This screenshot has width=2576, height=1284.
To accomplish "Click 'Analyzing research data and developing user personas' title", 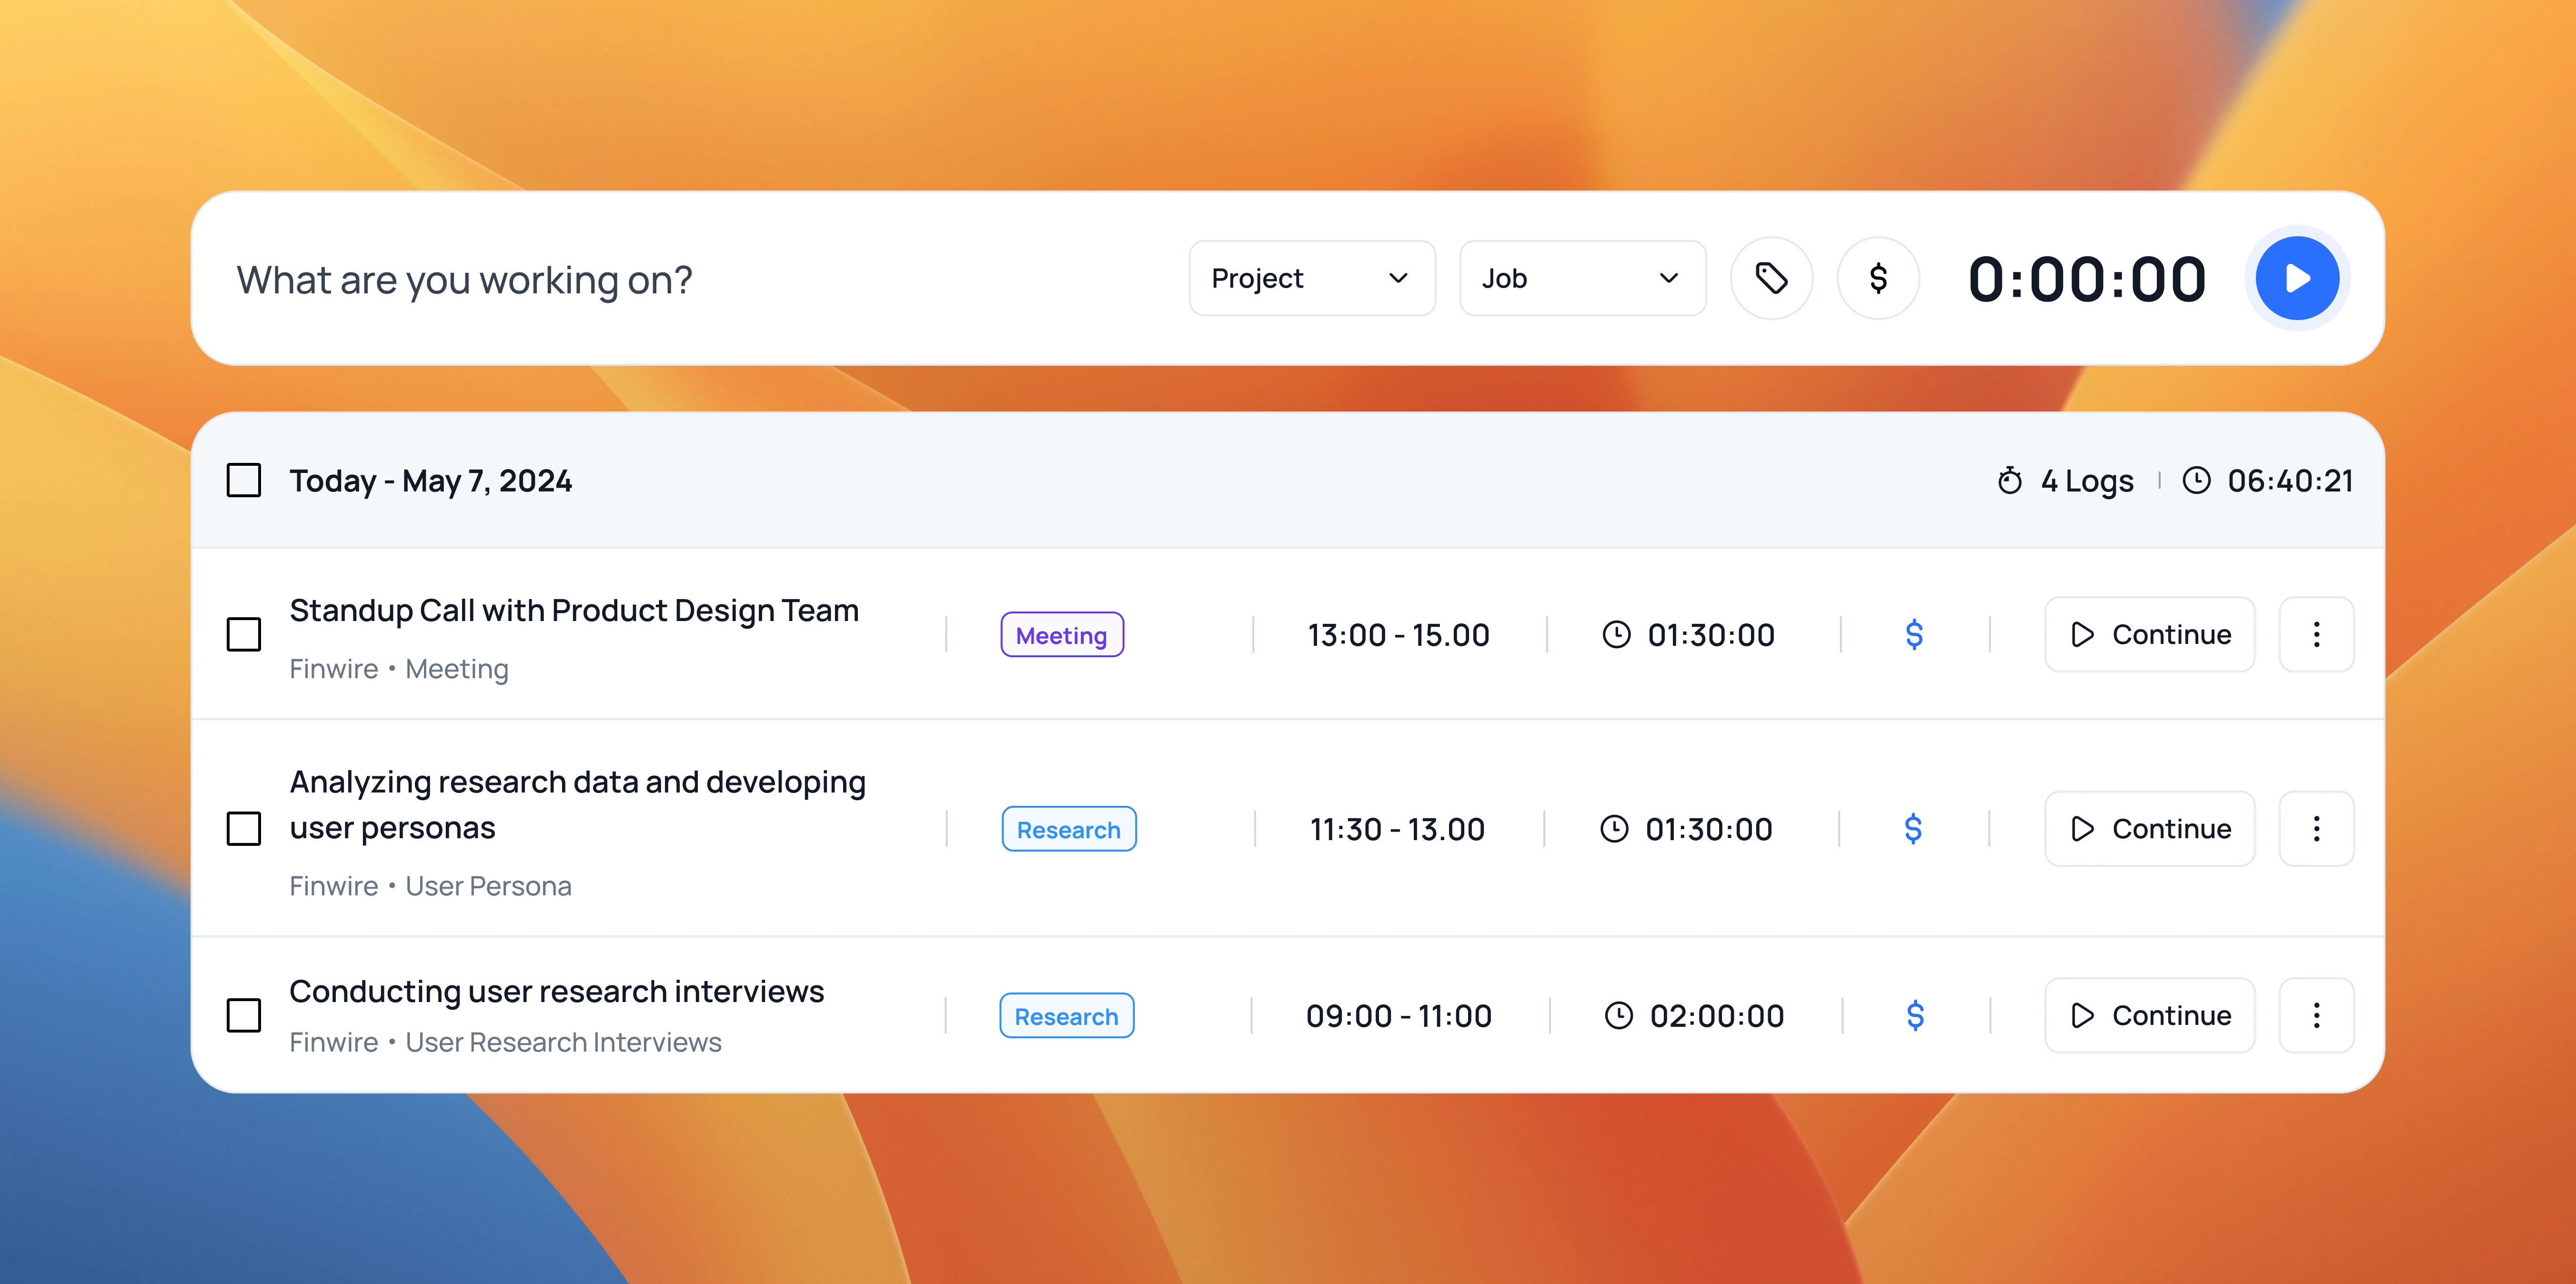I will [577, 804].
